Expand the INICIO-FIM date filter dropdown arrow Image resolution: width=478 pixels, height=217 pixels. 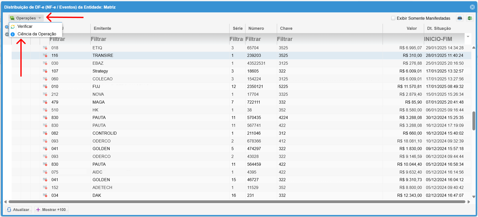click(468, 37)
